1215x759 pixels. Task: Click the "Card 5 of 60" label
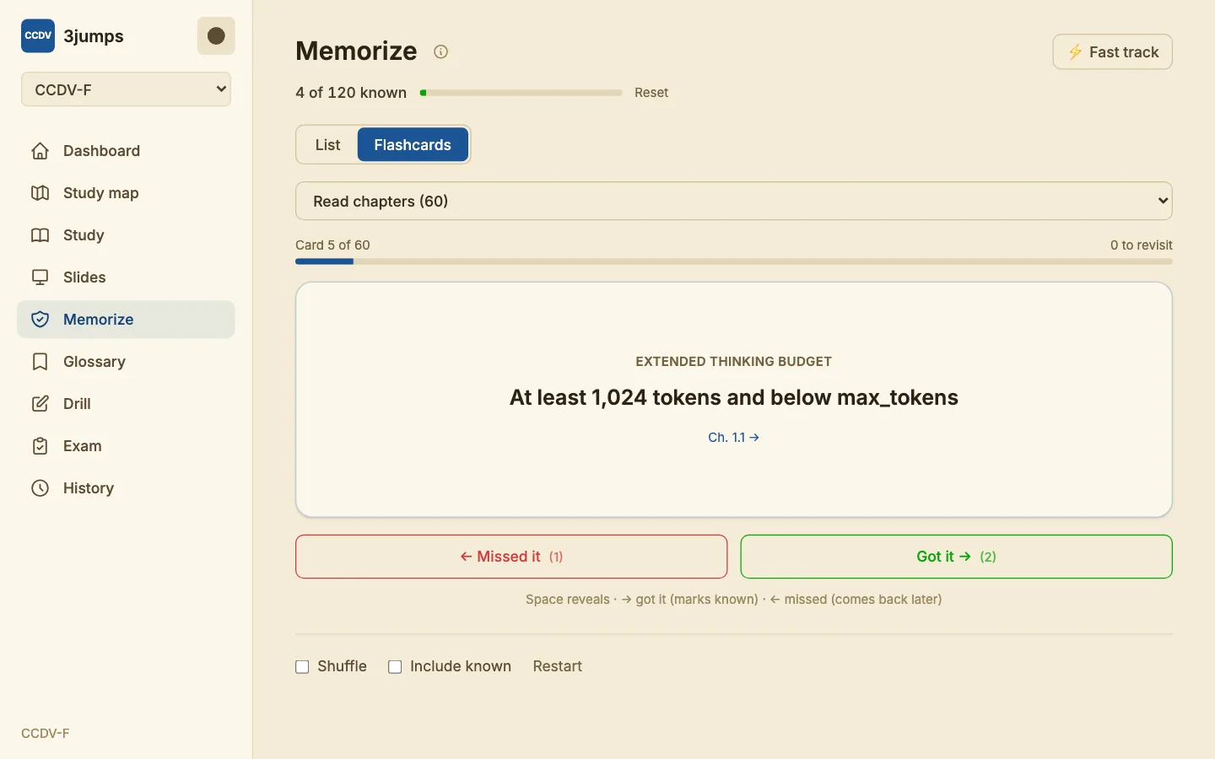tap(332, 245)
